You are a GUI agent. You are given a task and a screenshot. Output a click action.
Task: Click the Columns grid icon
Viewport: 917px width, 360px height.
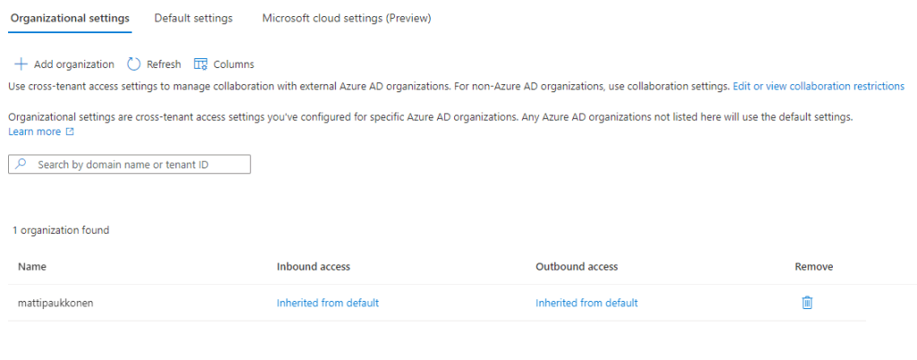pyautogui.click(x=201, y=64)
